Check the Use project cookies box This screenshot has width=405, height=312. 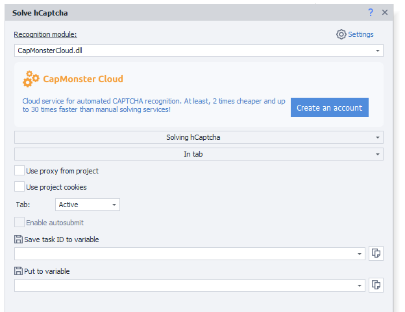[x=19, y=187]
